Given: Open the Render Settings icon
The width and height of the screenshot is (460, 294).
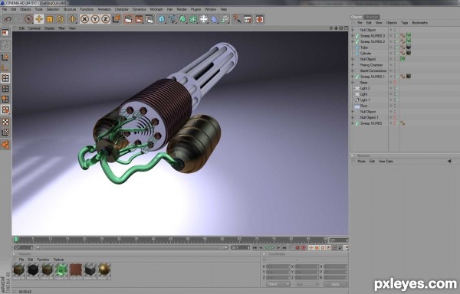Looking at the screenshot, I should click(149, 19).
